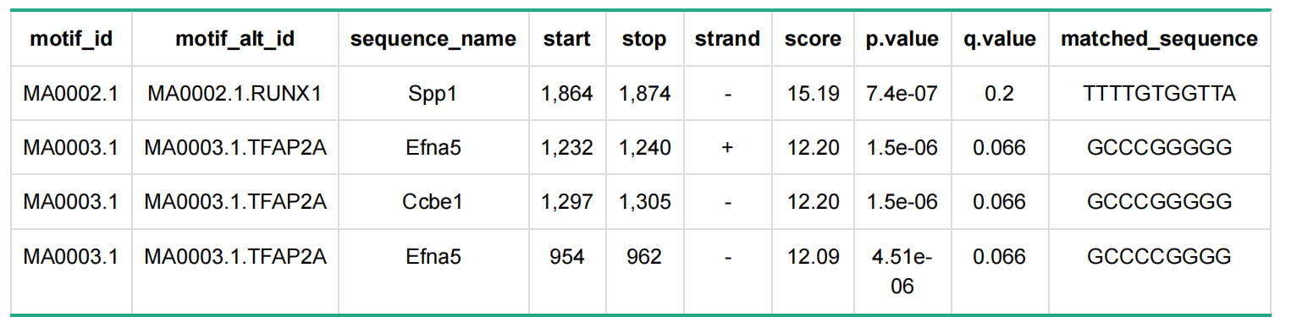Click the start column header
1291x328 pixels.
pos(567,39)
